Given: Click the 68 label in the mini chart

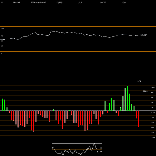Looking at the screenshot, I should click(100, 148).
